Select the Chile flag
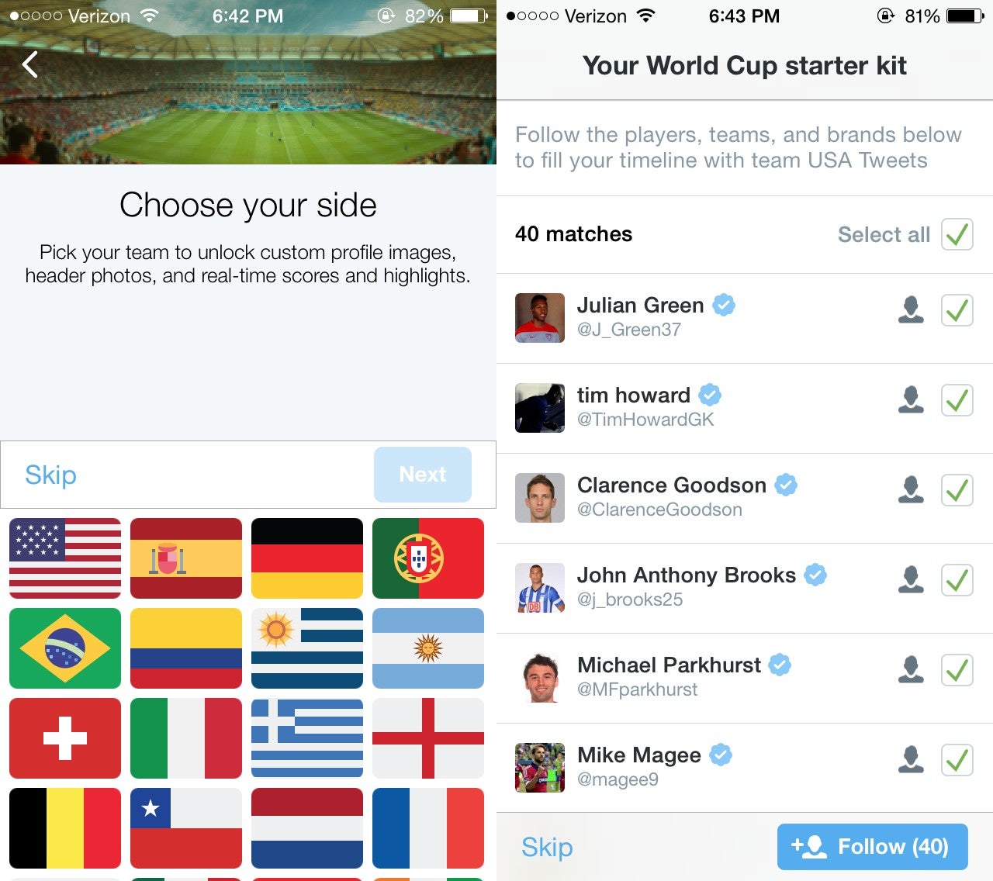Screen dimensions: 993x881 pyautogui.click(x=186, y=828)
